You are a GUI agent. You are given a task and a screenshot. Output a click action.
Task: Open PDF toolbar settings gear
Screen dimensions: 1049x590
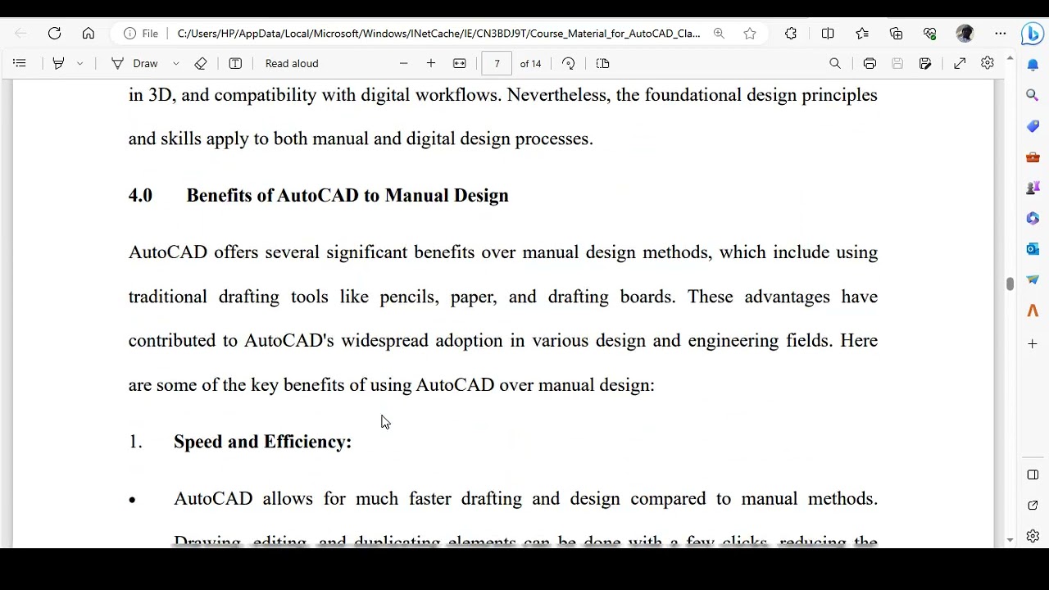(x=988, y=63)
